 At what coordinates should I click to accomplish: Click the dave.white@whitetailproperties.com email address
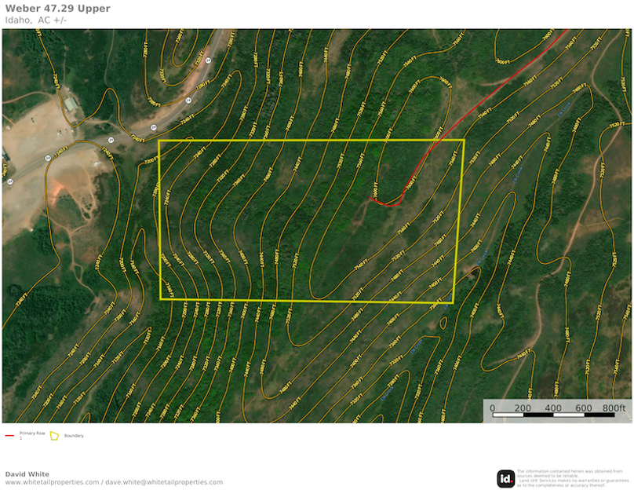(164, 482)
